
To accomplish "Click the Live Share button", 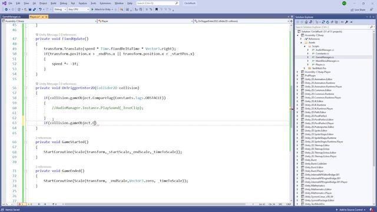I will click(358, 10).
